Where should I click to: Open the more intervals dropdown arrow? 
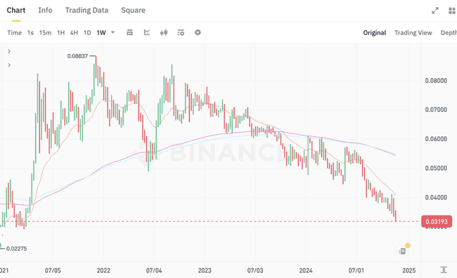112,32
